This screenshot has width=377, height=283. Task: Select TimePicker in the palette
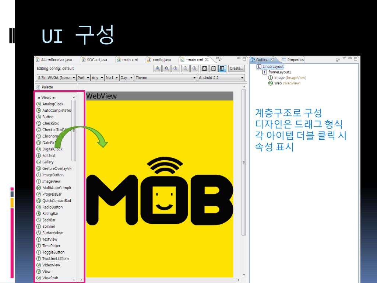48,246
